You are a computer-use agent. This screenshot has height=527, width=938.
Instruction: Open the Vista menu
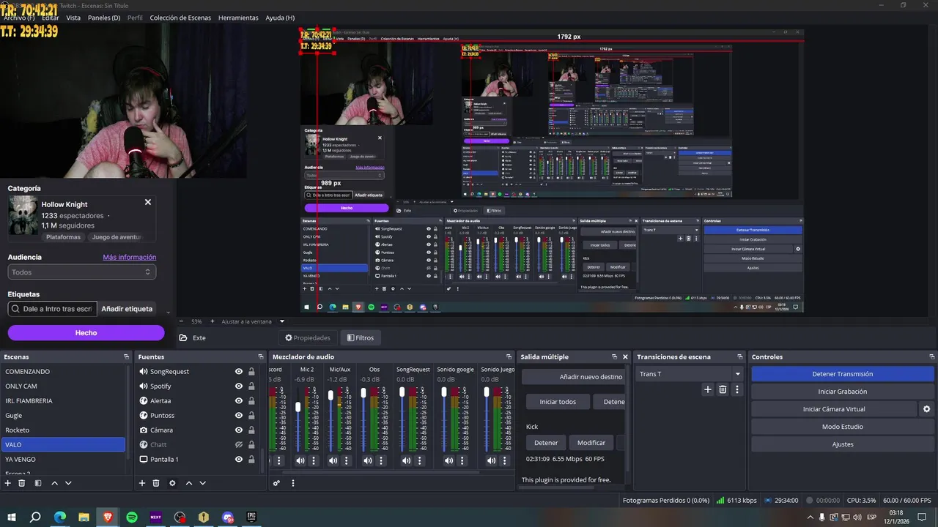(73, 18)
